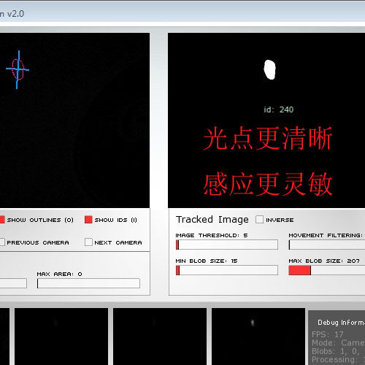Select the thumbnail showing faint white spot
The width and height of the screenshot is (365, 365).
pos(258,337)
